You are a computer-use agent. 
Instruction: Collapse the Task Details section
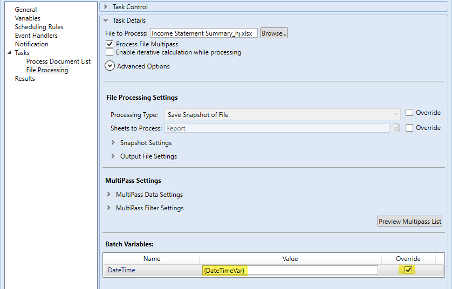tap(106, 20)
